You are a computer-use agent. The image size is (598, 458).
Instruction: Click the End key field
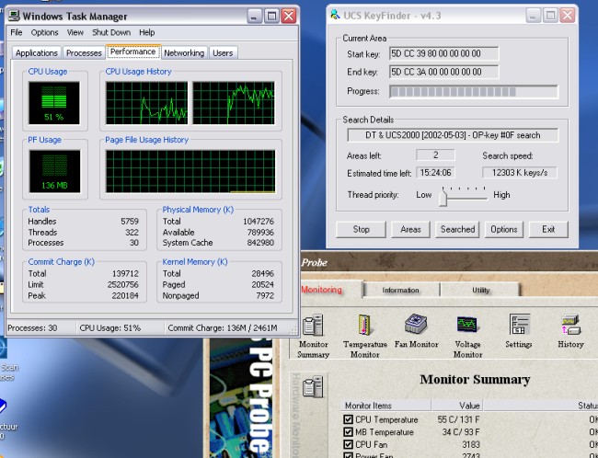444,72
